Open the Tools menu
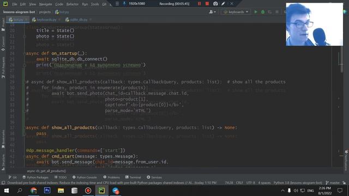 pyautogui.click(x=95, y=4)
